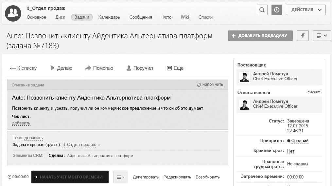This screenshot has height=186, width=332.
Task: Remove the 3_Отдел продаж project with x
Action: click(x=99, y=145)
